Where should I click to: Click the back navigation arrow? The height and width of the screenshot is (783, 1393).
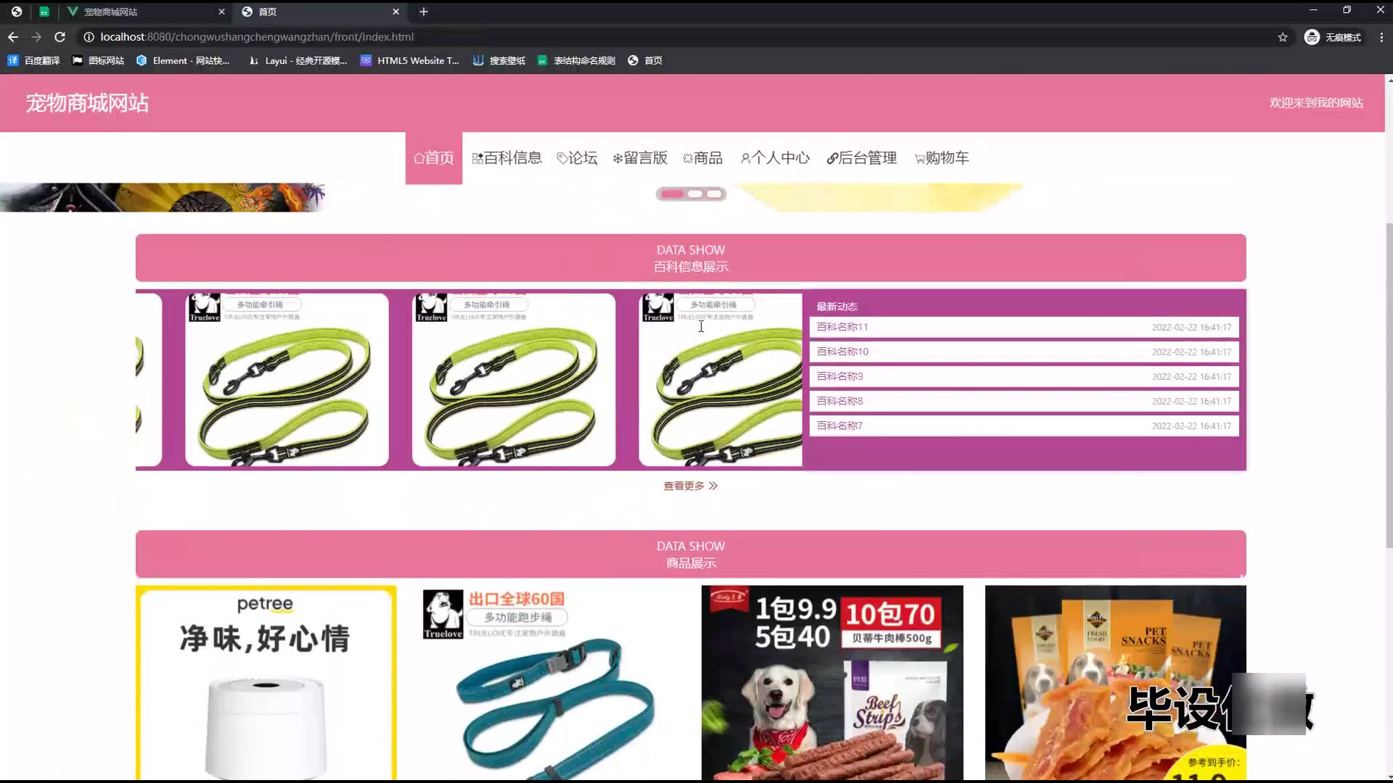13,37
